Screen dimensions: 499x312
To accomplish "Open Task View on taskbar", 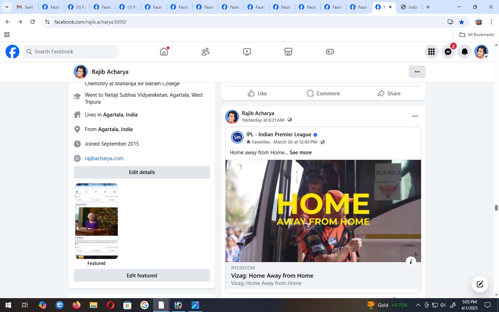I will pyautogui.click(x=25, y=305).
